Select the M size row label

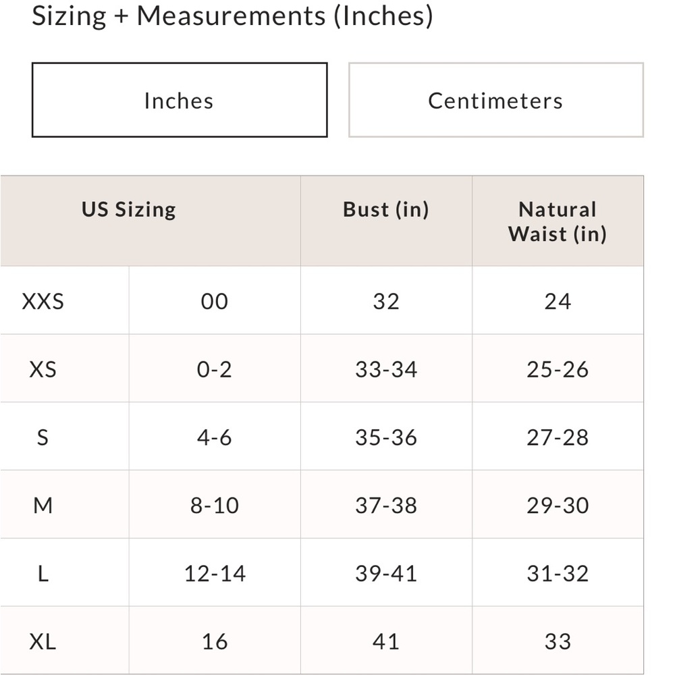(43, 506)
